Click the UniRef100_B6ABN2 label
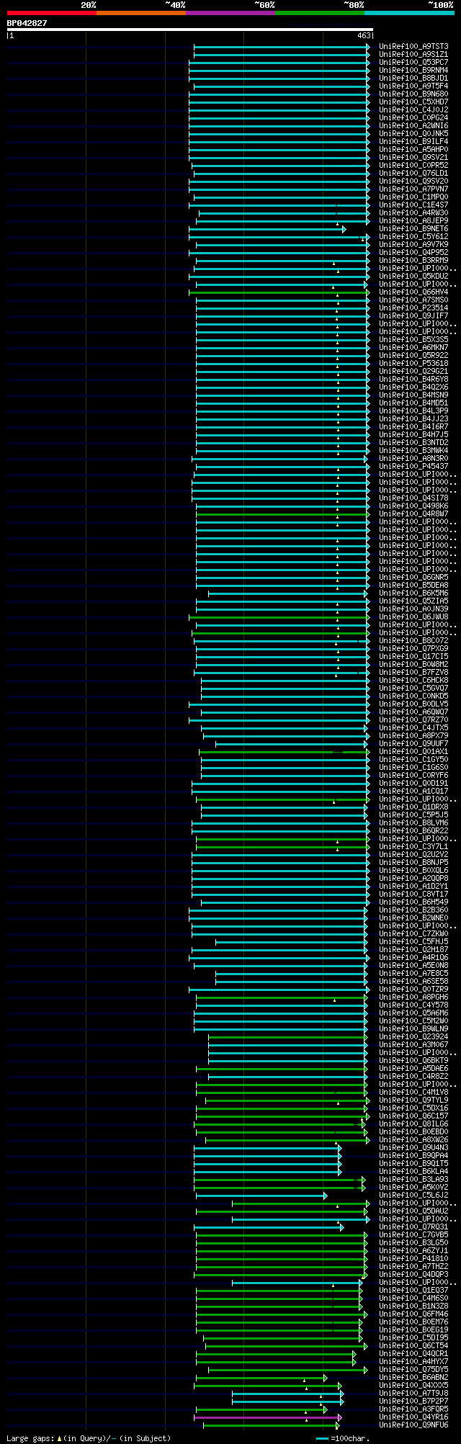This screenshot has height=1444, width=461. tap(413, 1378)
